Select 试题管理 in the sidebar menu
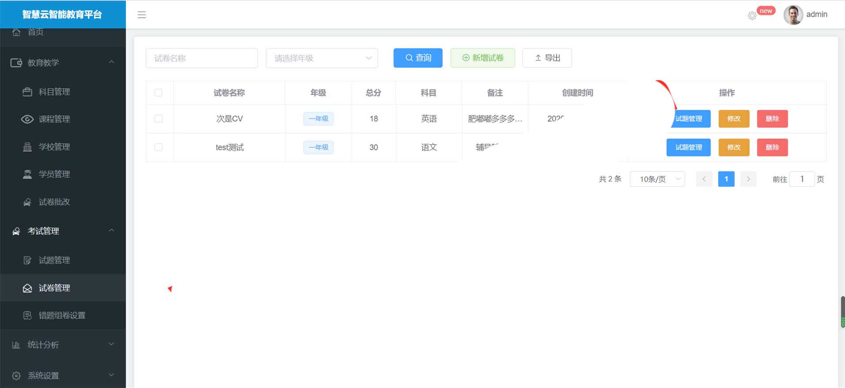Image resolution: width=845 pixels, height=388 pixels. pos(54,260)
